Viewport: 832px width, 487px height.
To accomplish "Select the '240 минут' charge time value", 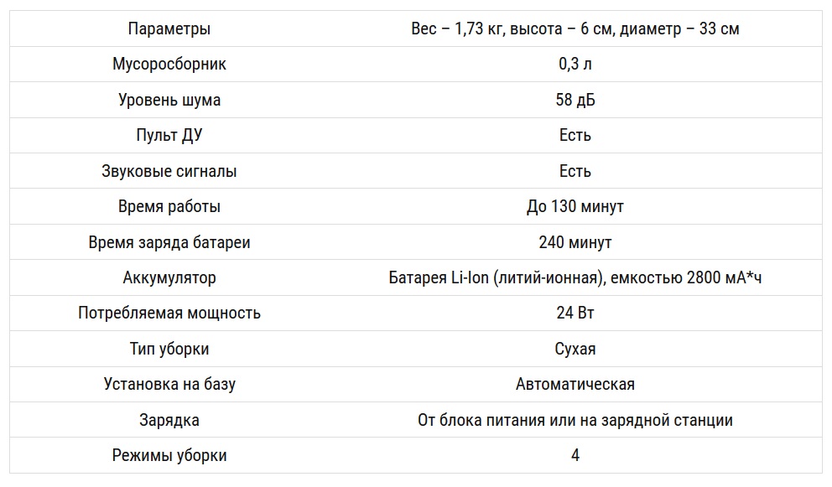I will [575, 242].
